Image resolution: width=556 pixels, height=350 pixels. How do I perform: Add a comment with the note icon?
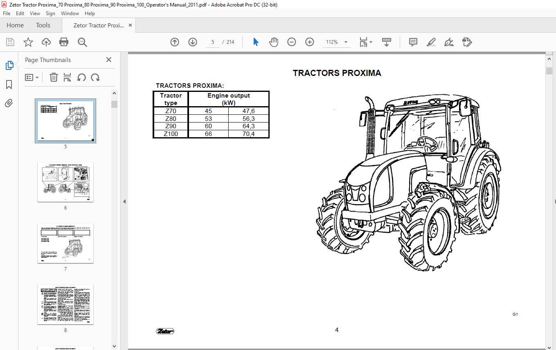point(413,42)
